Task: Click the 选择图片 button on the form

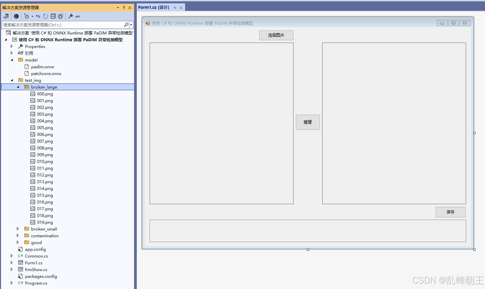Action: click(276, 35)
